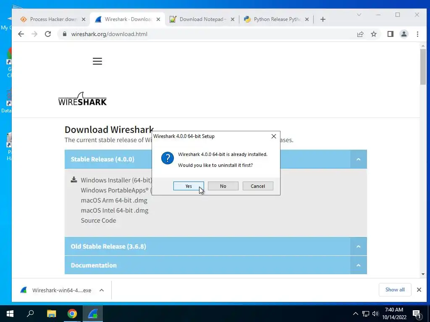Collapse the Stable Release (4.0.0) section

358,159
